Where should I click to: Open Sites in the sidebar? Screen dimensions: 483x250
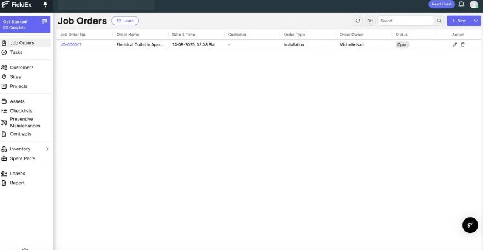(x=25, y=76)
